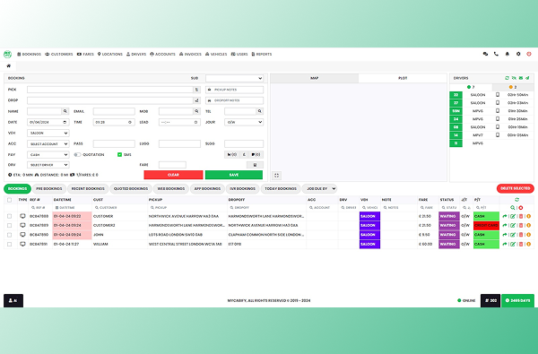Open the Invoices menu
The width and height of the screenshot is (538, 354).
[x=190, y=54]
